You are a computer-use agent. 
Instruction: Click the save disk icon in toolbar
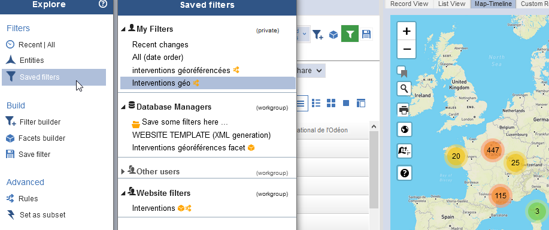tap(366, 34)
